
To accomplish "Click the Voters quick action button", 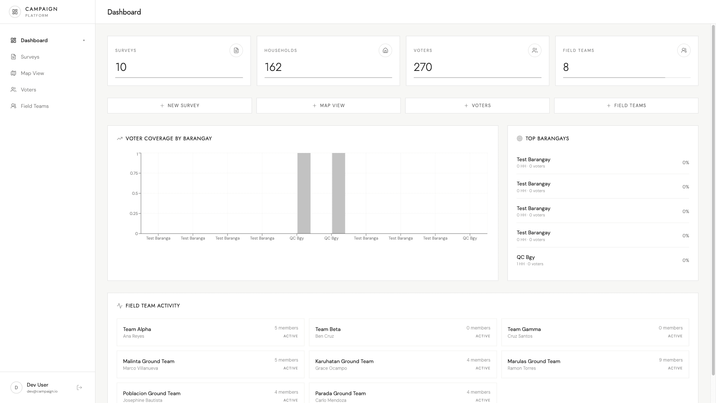I will 477,106.
